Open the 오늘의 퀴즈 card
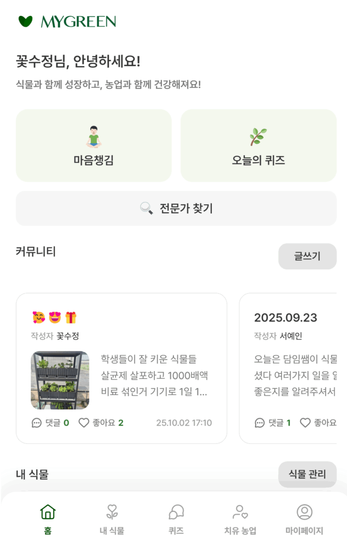Screen dimensions: 347x545 pyautogui.click(x=258, y=146)
